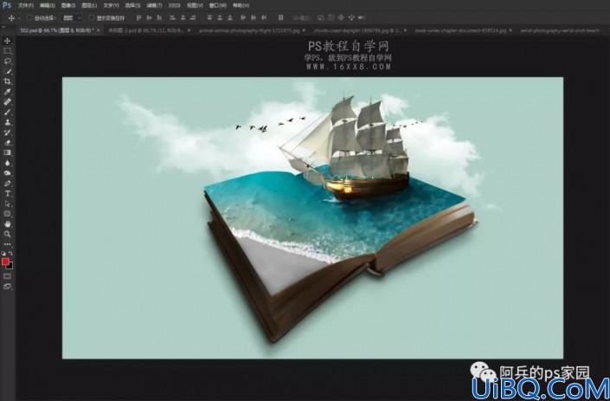Select the Brush tool
This screenshot has height=401, width=610.
pyautogui.click(x=7, y=112)
